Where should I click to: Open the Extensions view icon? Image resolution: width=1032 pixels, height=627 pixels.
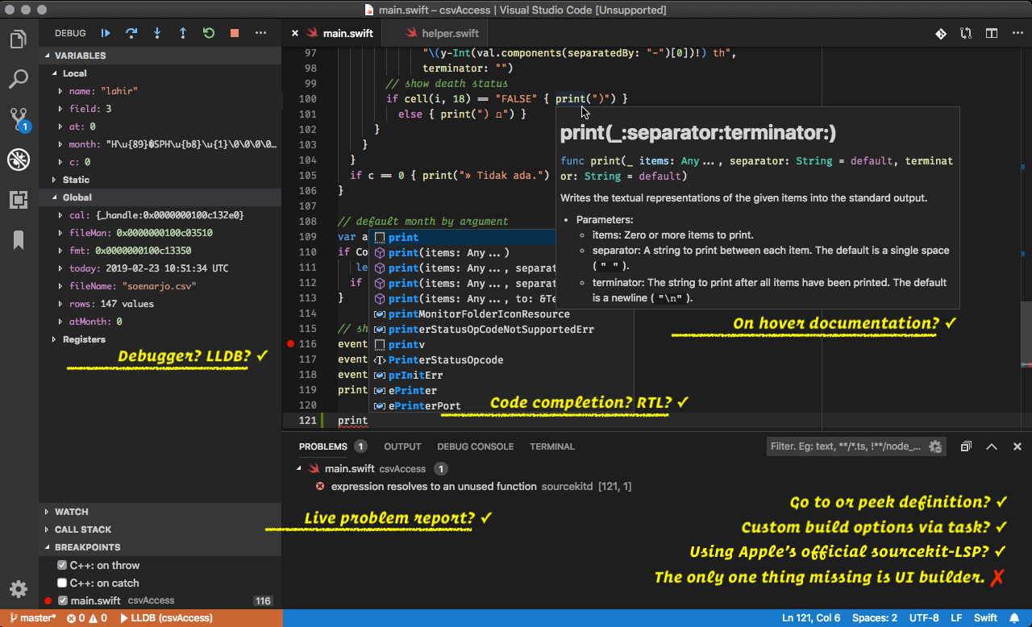pyautogui.click(x=18, y=200)
